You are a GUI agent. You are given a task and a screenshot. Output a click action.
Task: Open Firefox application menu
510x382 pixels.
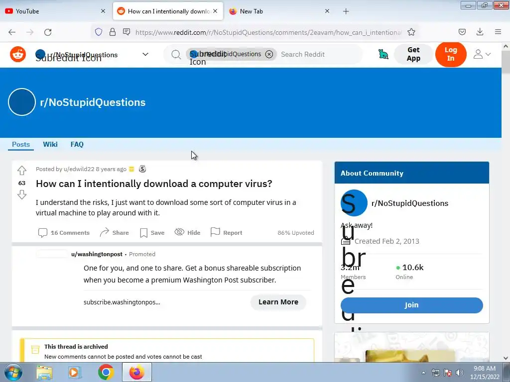pyautogui.click(x=498, y=32)
